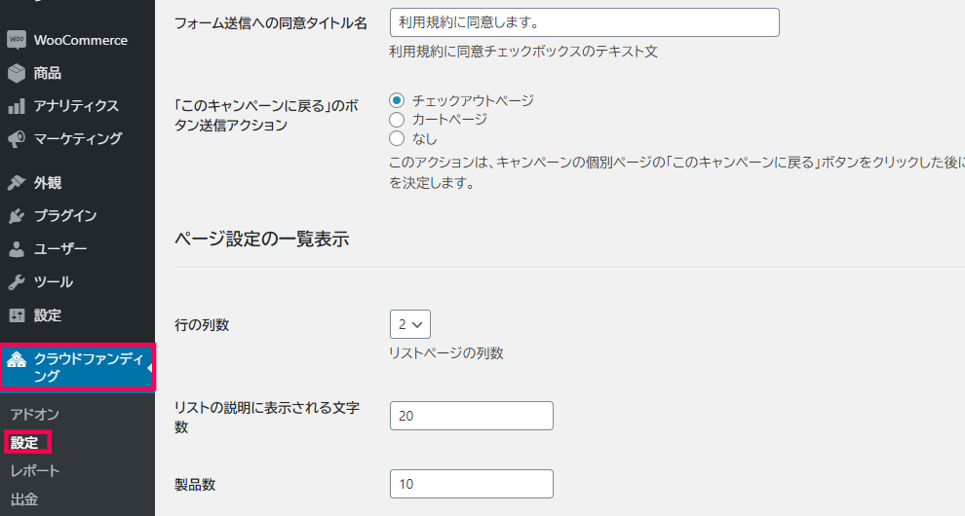Click the アナリティクス bar chart icon

[17, 106]
